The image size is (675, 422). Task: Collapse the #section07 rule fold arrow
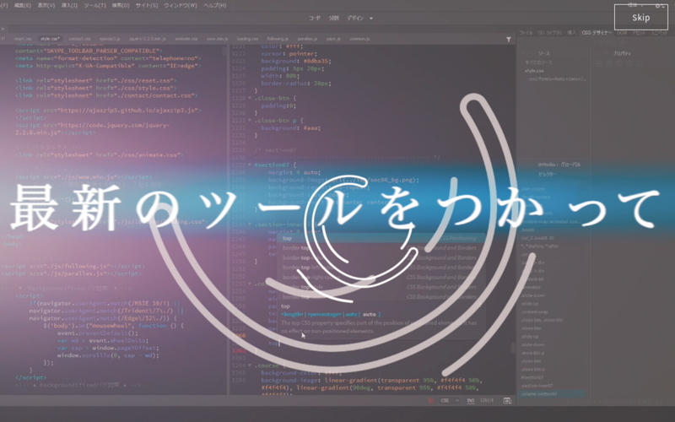click(x=250, y=165)
